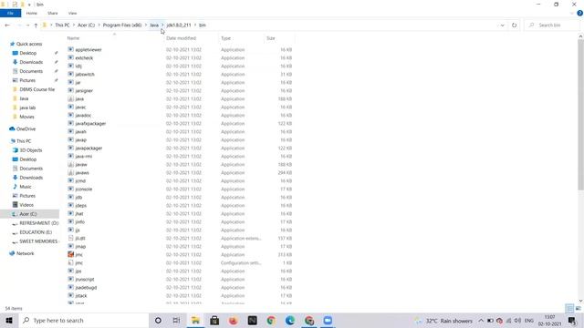This screenshot has height=328, width=584.
Task: Sort files by Date modified column
Action: click(x=181, y=38)
